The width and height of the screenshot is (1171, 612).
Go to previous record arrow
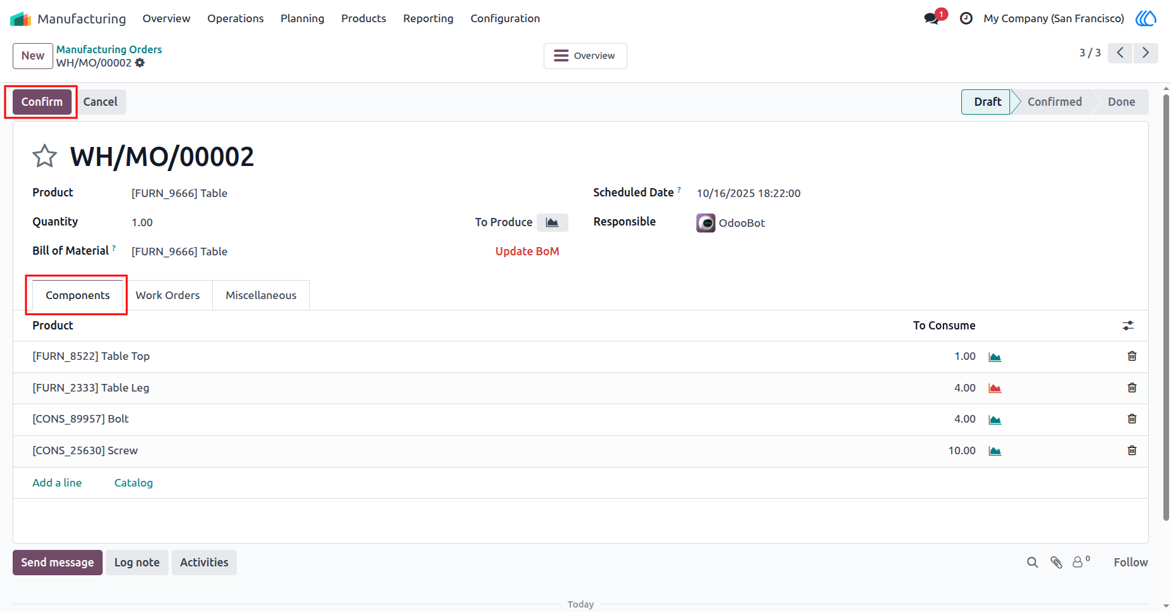(x=1120, y=53)
